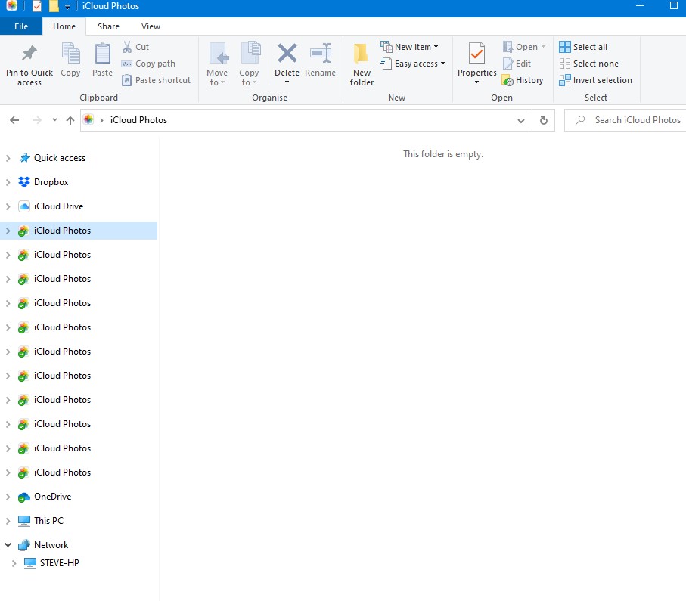Open Customize Quick Access Toolbar dropdown
686x601 pixels.
67,7
